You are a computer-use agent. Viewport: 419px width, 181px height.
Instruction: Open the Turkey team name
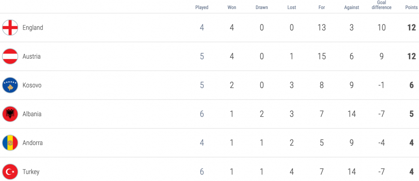31,172
